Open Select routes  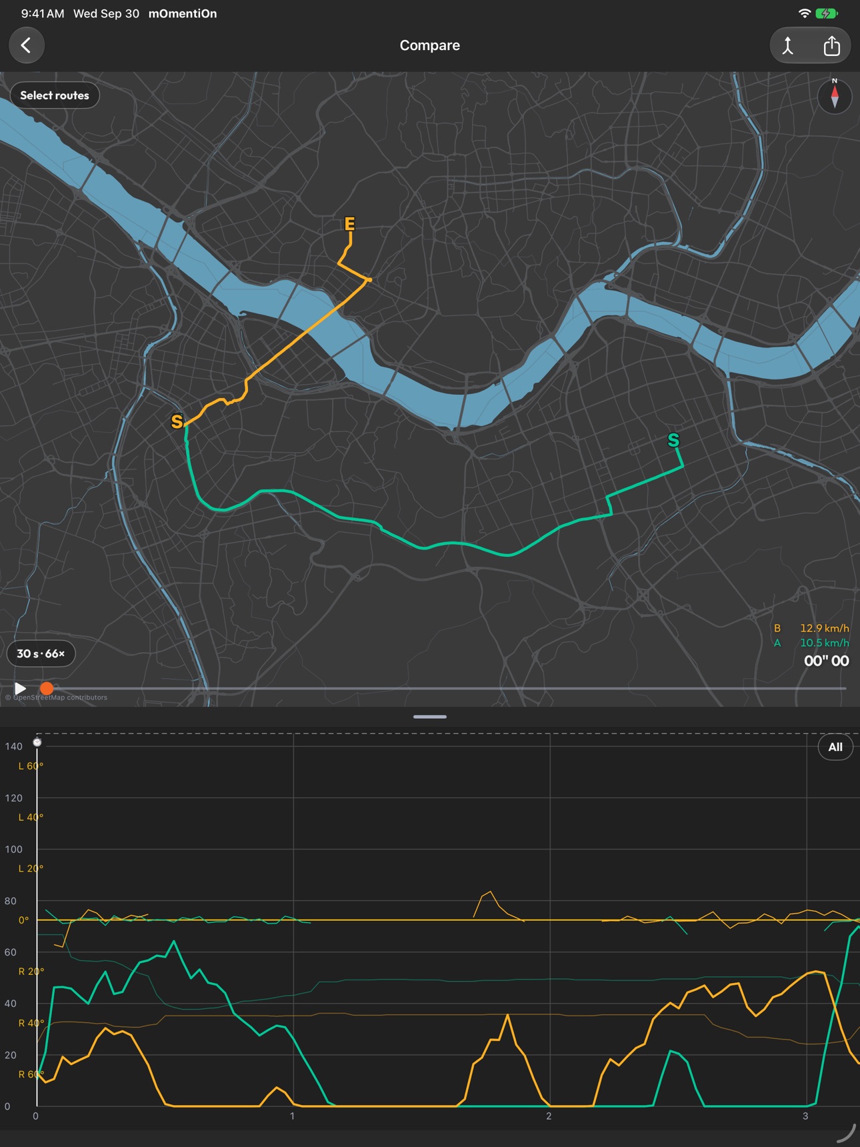click(55, 95)
